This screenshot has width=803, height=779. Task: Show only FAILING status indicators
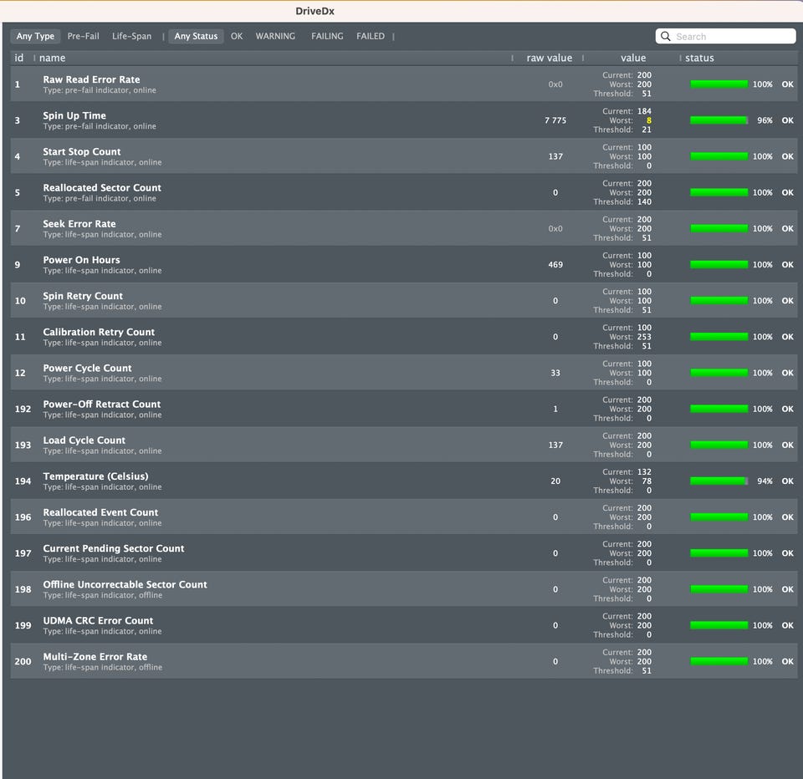pyautogui.click(x=327, y=36)
